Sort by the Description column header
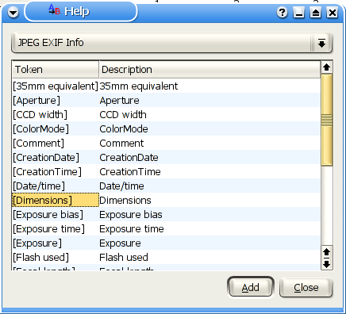 (x=210, y=70)
